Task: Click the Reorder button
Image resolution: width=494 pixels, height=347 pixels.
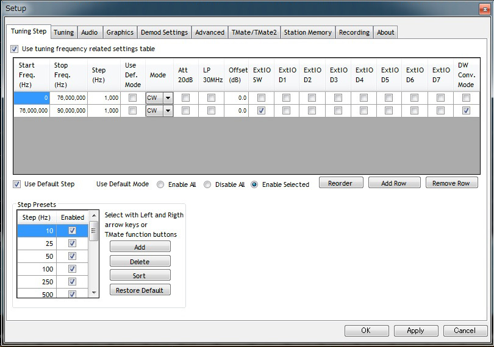Action: click(x=341, y=183)
